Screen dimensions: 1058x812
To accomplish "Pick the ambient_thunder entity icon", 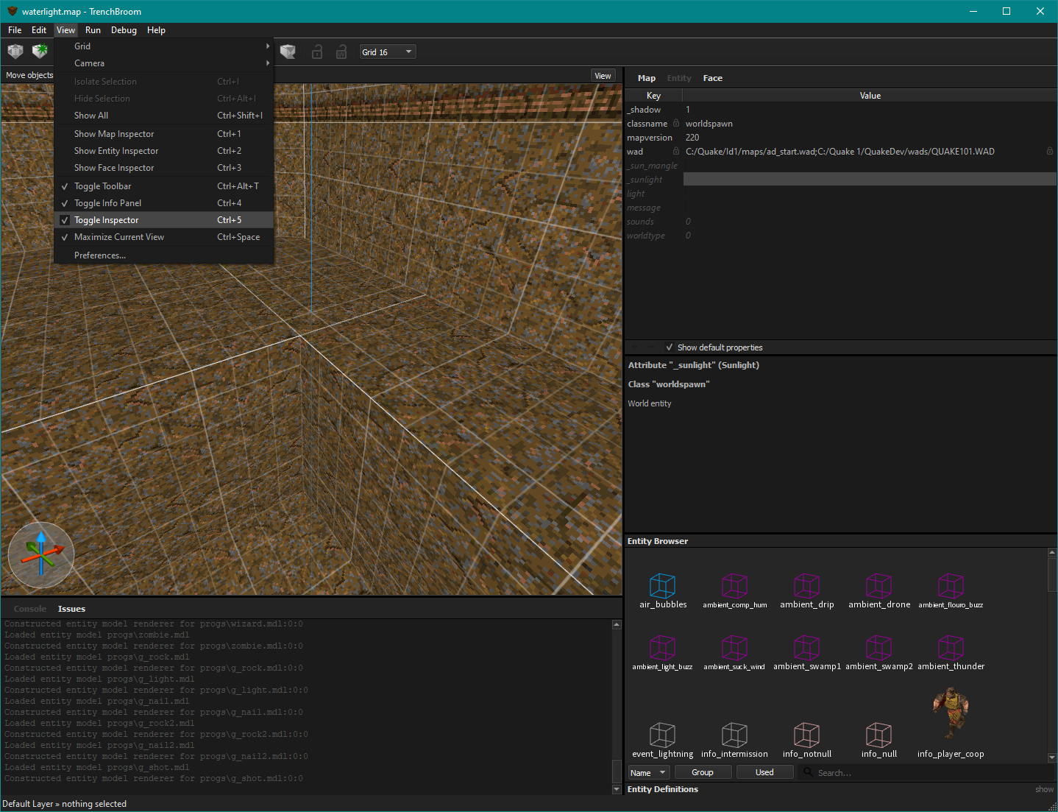I will (951, 648).
